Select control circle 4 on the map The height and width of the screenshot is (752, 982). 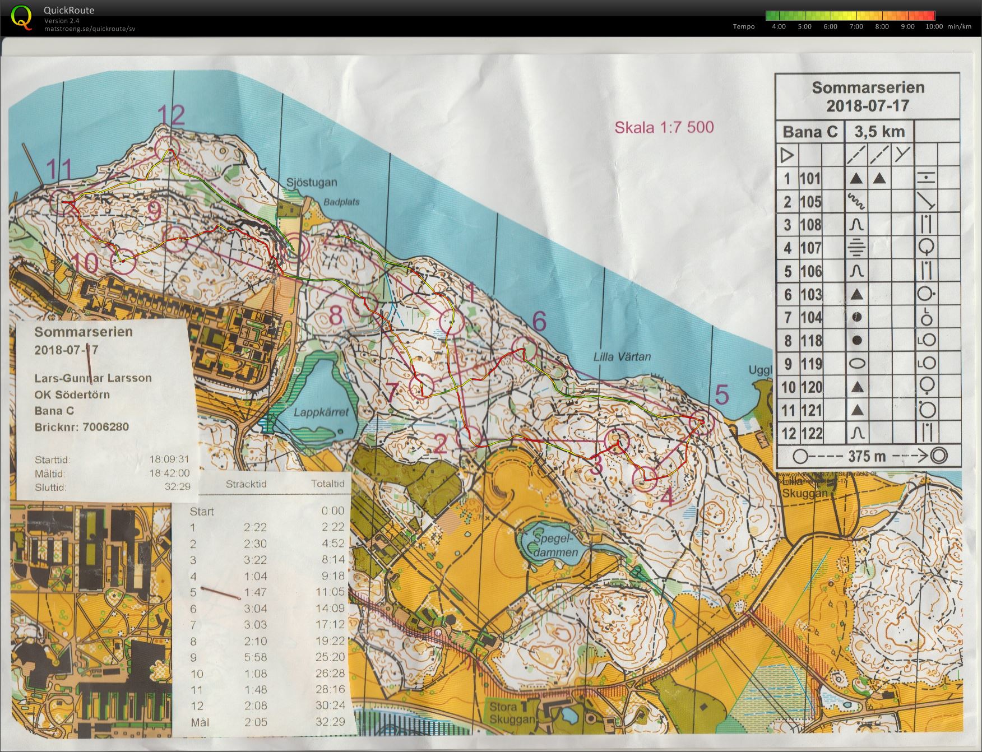tap(645, 479)
